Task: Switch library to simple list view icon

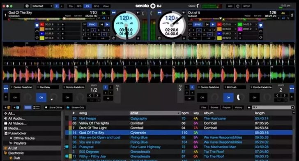Action: coord(28,107)
